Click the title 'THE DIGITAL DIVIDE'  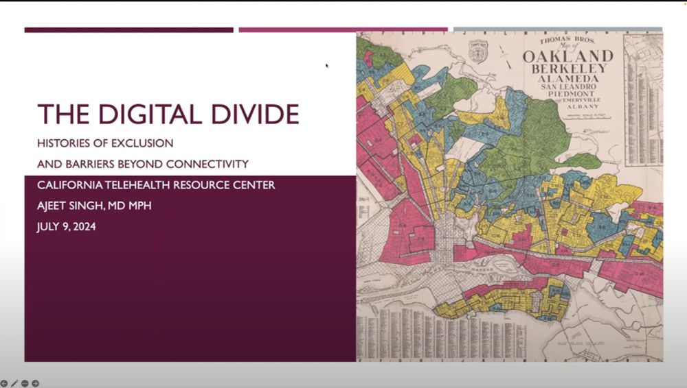(x=168, y=114)
